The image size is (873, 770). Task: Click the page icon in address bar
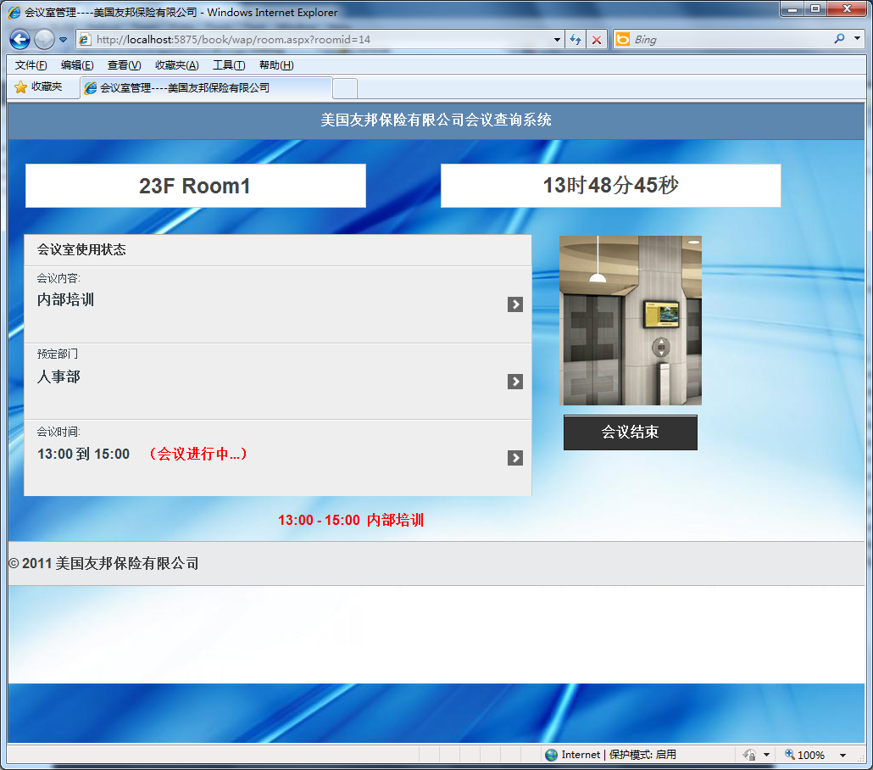click(85, 40)
